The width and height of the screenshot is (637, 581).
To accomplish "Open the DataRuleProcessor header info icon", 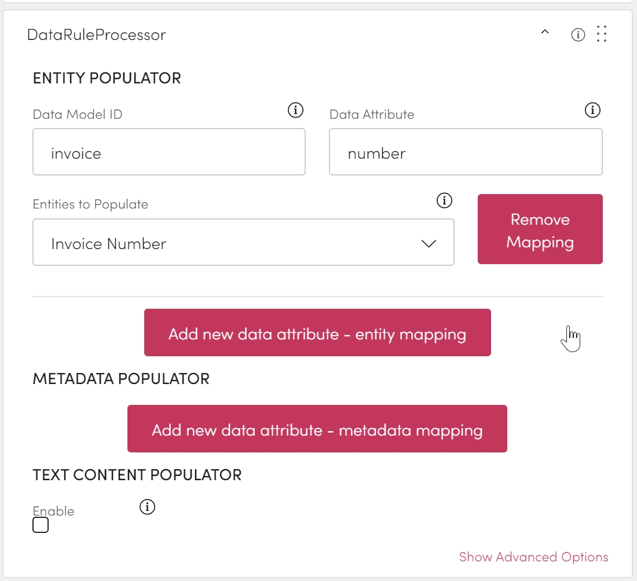I will [x=578, y=35].
